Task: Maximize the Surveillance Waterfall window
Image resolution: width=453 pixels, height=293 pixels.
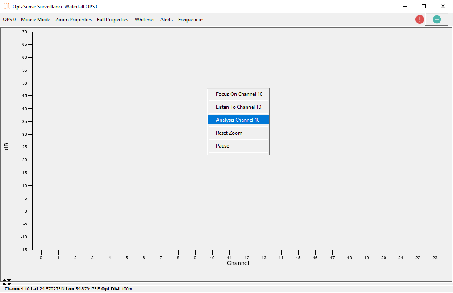Action: pyautogui.click(x=424, y=6)
